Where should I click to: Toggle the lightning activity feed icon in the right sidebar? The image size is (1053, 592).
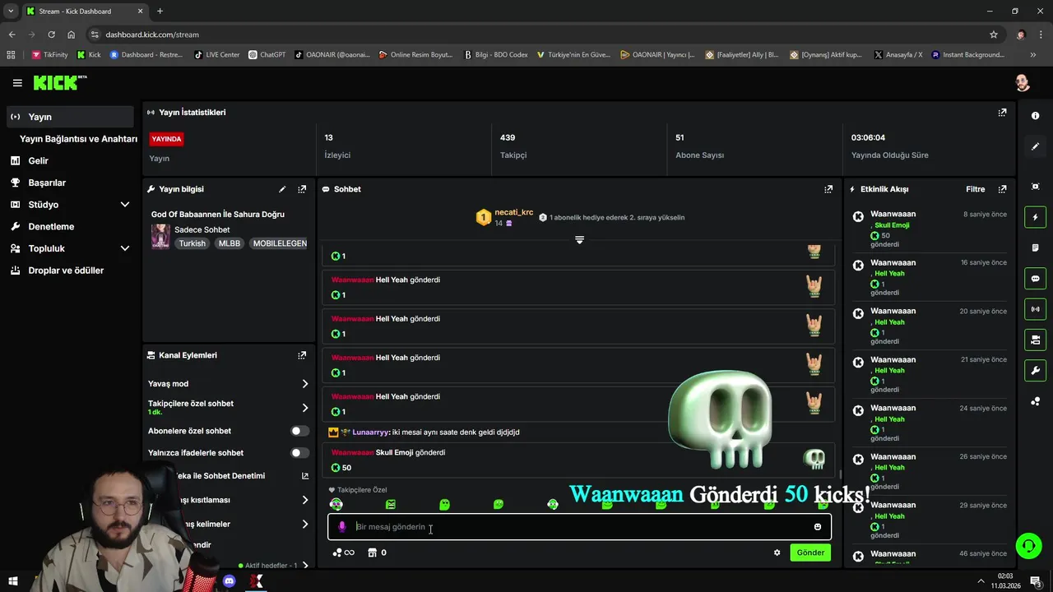tap(1035, 217)
